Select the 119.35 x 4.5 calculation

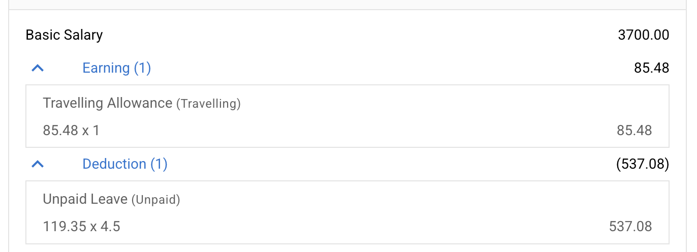pyautogui.click(x=81, y=226)
